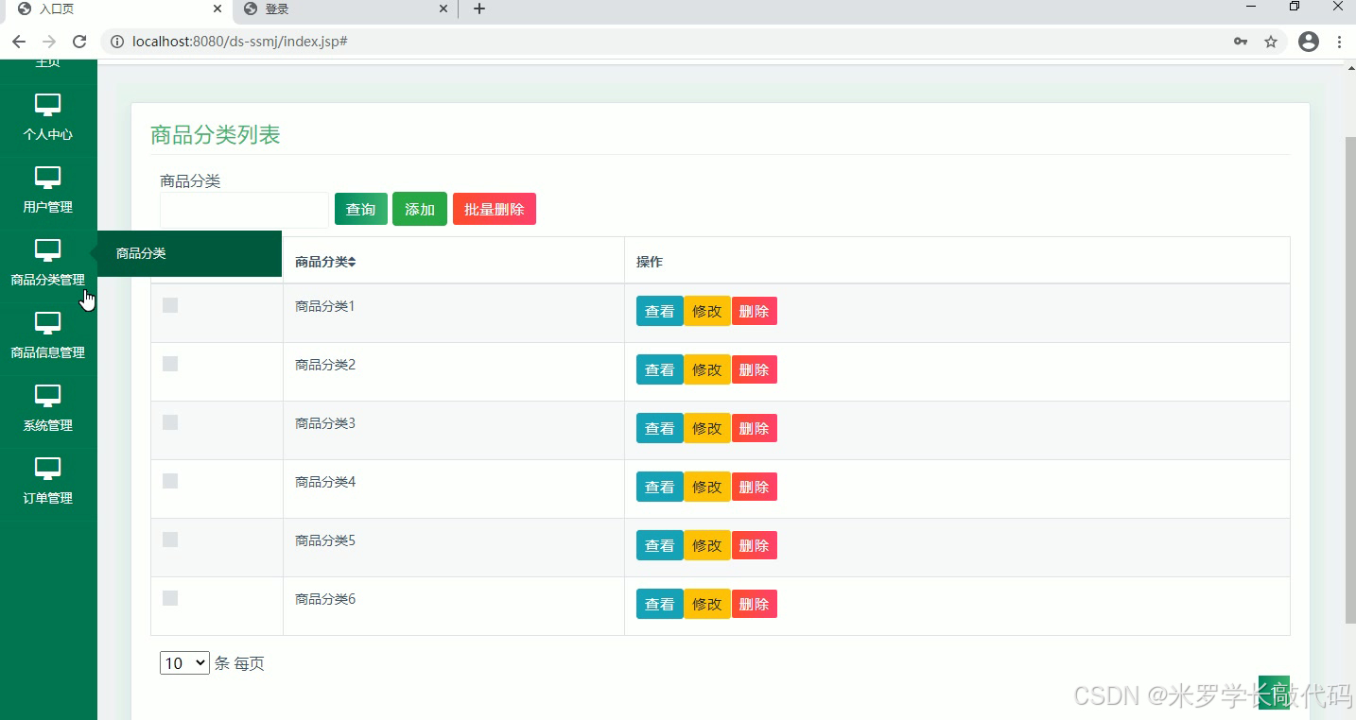Screen dimensions: 1356x720
Task: Select 商品分类 in the flyout submenu
Action: point(189,253)
